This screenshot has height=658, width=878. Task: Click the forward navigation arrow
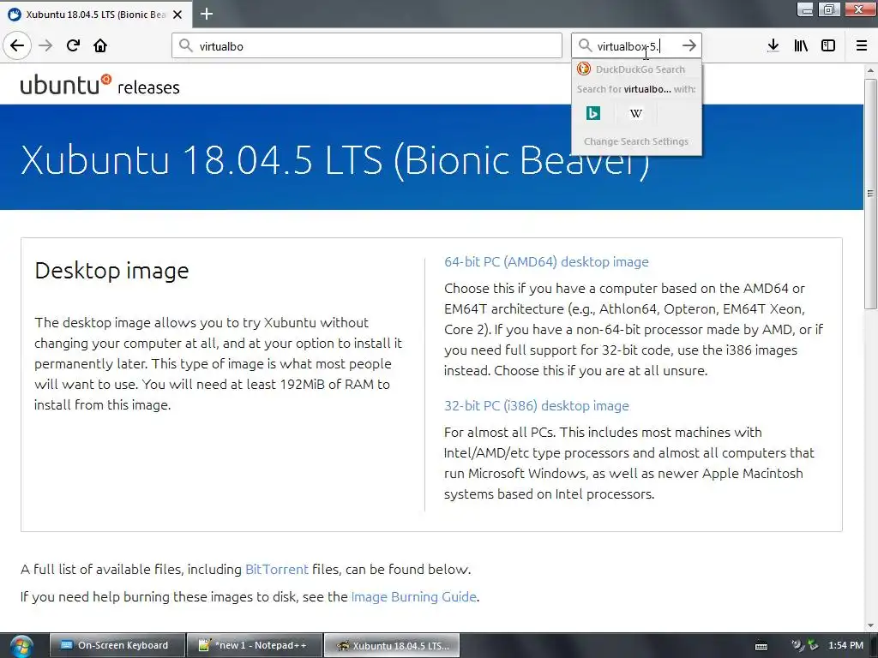click(x=45, y=45)
